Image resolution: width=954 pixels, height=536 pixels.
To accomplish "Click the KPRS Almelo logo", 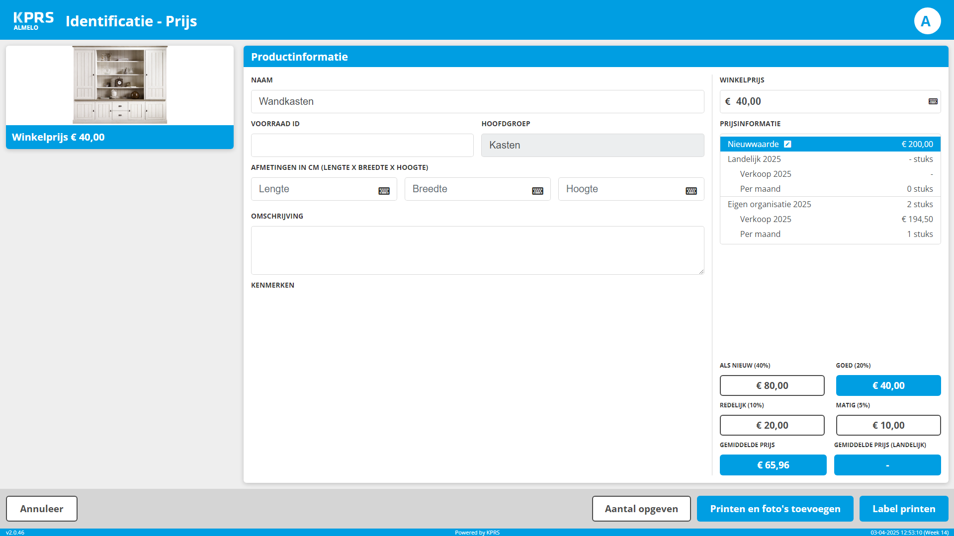I will click(x=33, y=21).
